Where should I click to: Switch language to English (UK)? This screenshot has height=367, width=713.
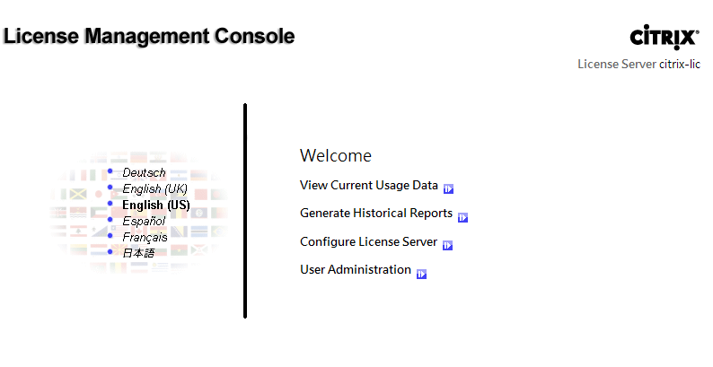pyautogui.click(x=155, y=189)
